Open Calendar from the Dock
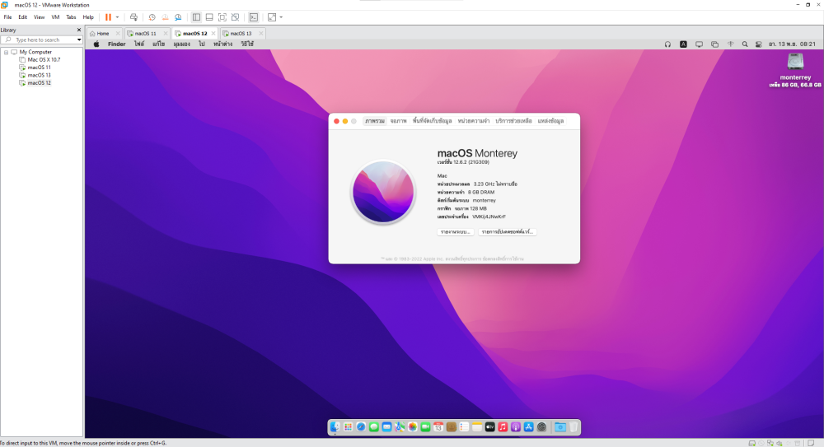Viewport: 824px width, 447px height. tap(438, 427)
